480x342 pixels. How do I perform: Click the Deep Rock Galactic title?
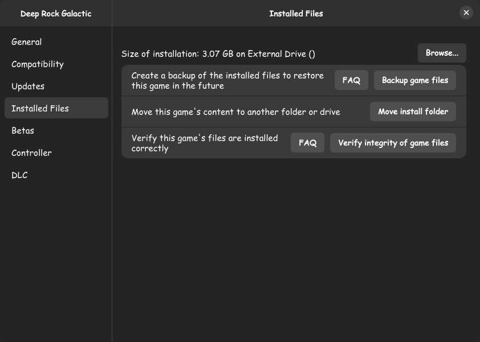[x=55, y=13]
